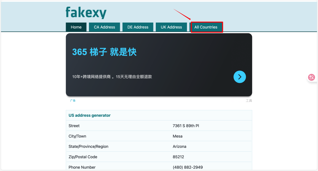Click the 365 梯子 就是快 ad headline
Screen dimensions: 318x171
pos(104,52)
